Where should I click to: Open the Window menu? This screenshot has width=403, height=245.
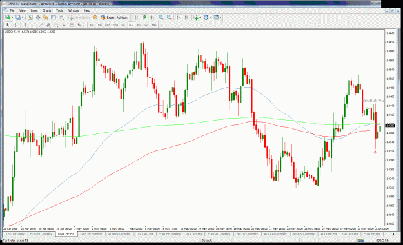tap(74, 10)
